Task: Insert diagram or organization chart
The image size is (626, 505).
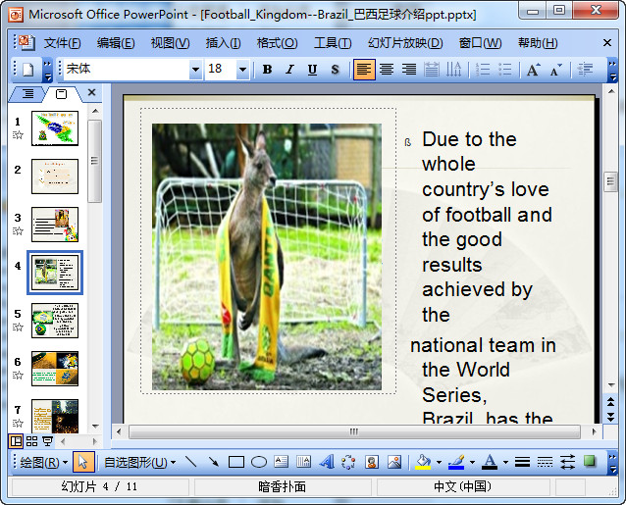Action: pos(348,462)
